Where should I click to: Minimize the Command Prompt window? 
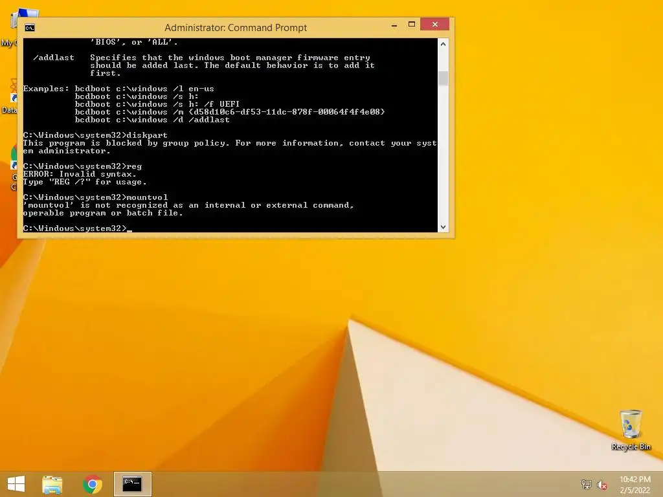(x=394, y=25)
